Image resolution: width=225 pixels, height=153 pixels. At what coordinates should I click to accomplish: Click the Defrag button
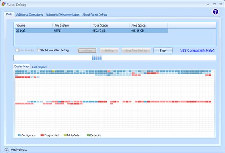click(109, 51)
